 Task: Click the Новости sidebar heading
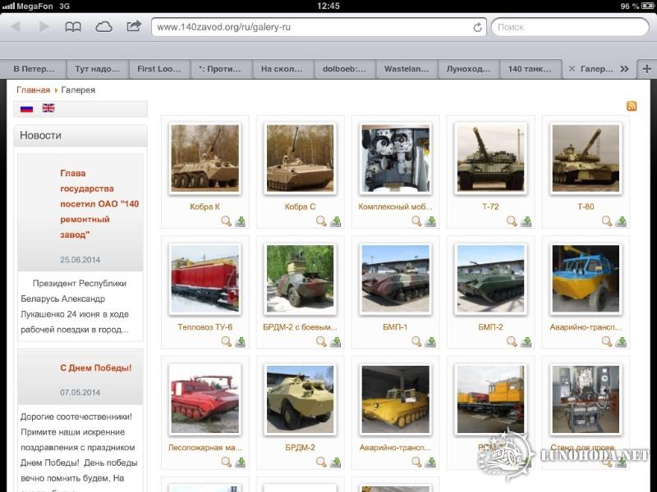[40, 135]
